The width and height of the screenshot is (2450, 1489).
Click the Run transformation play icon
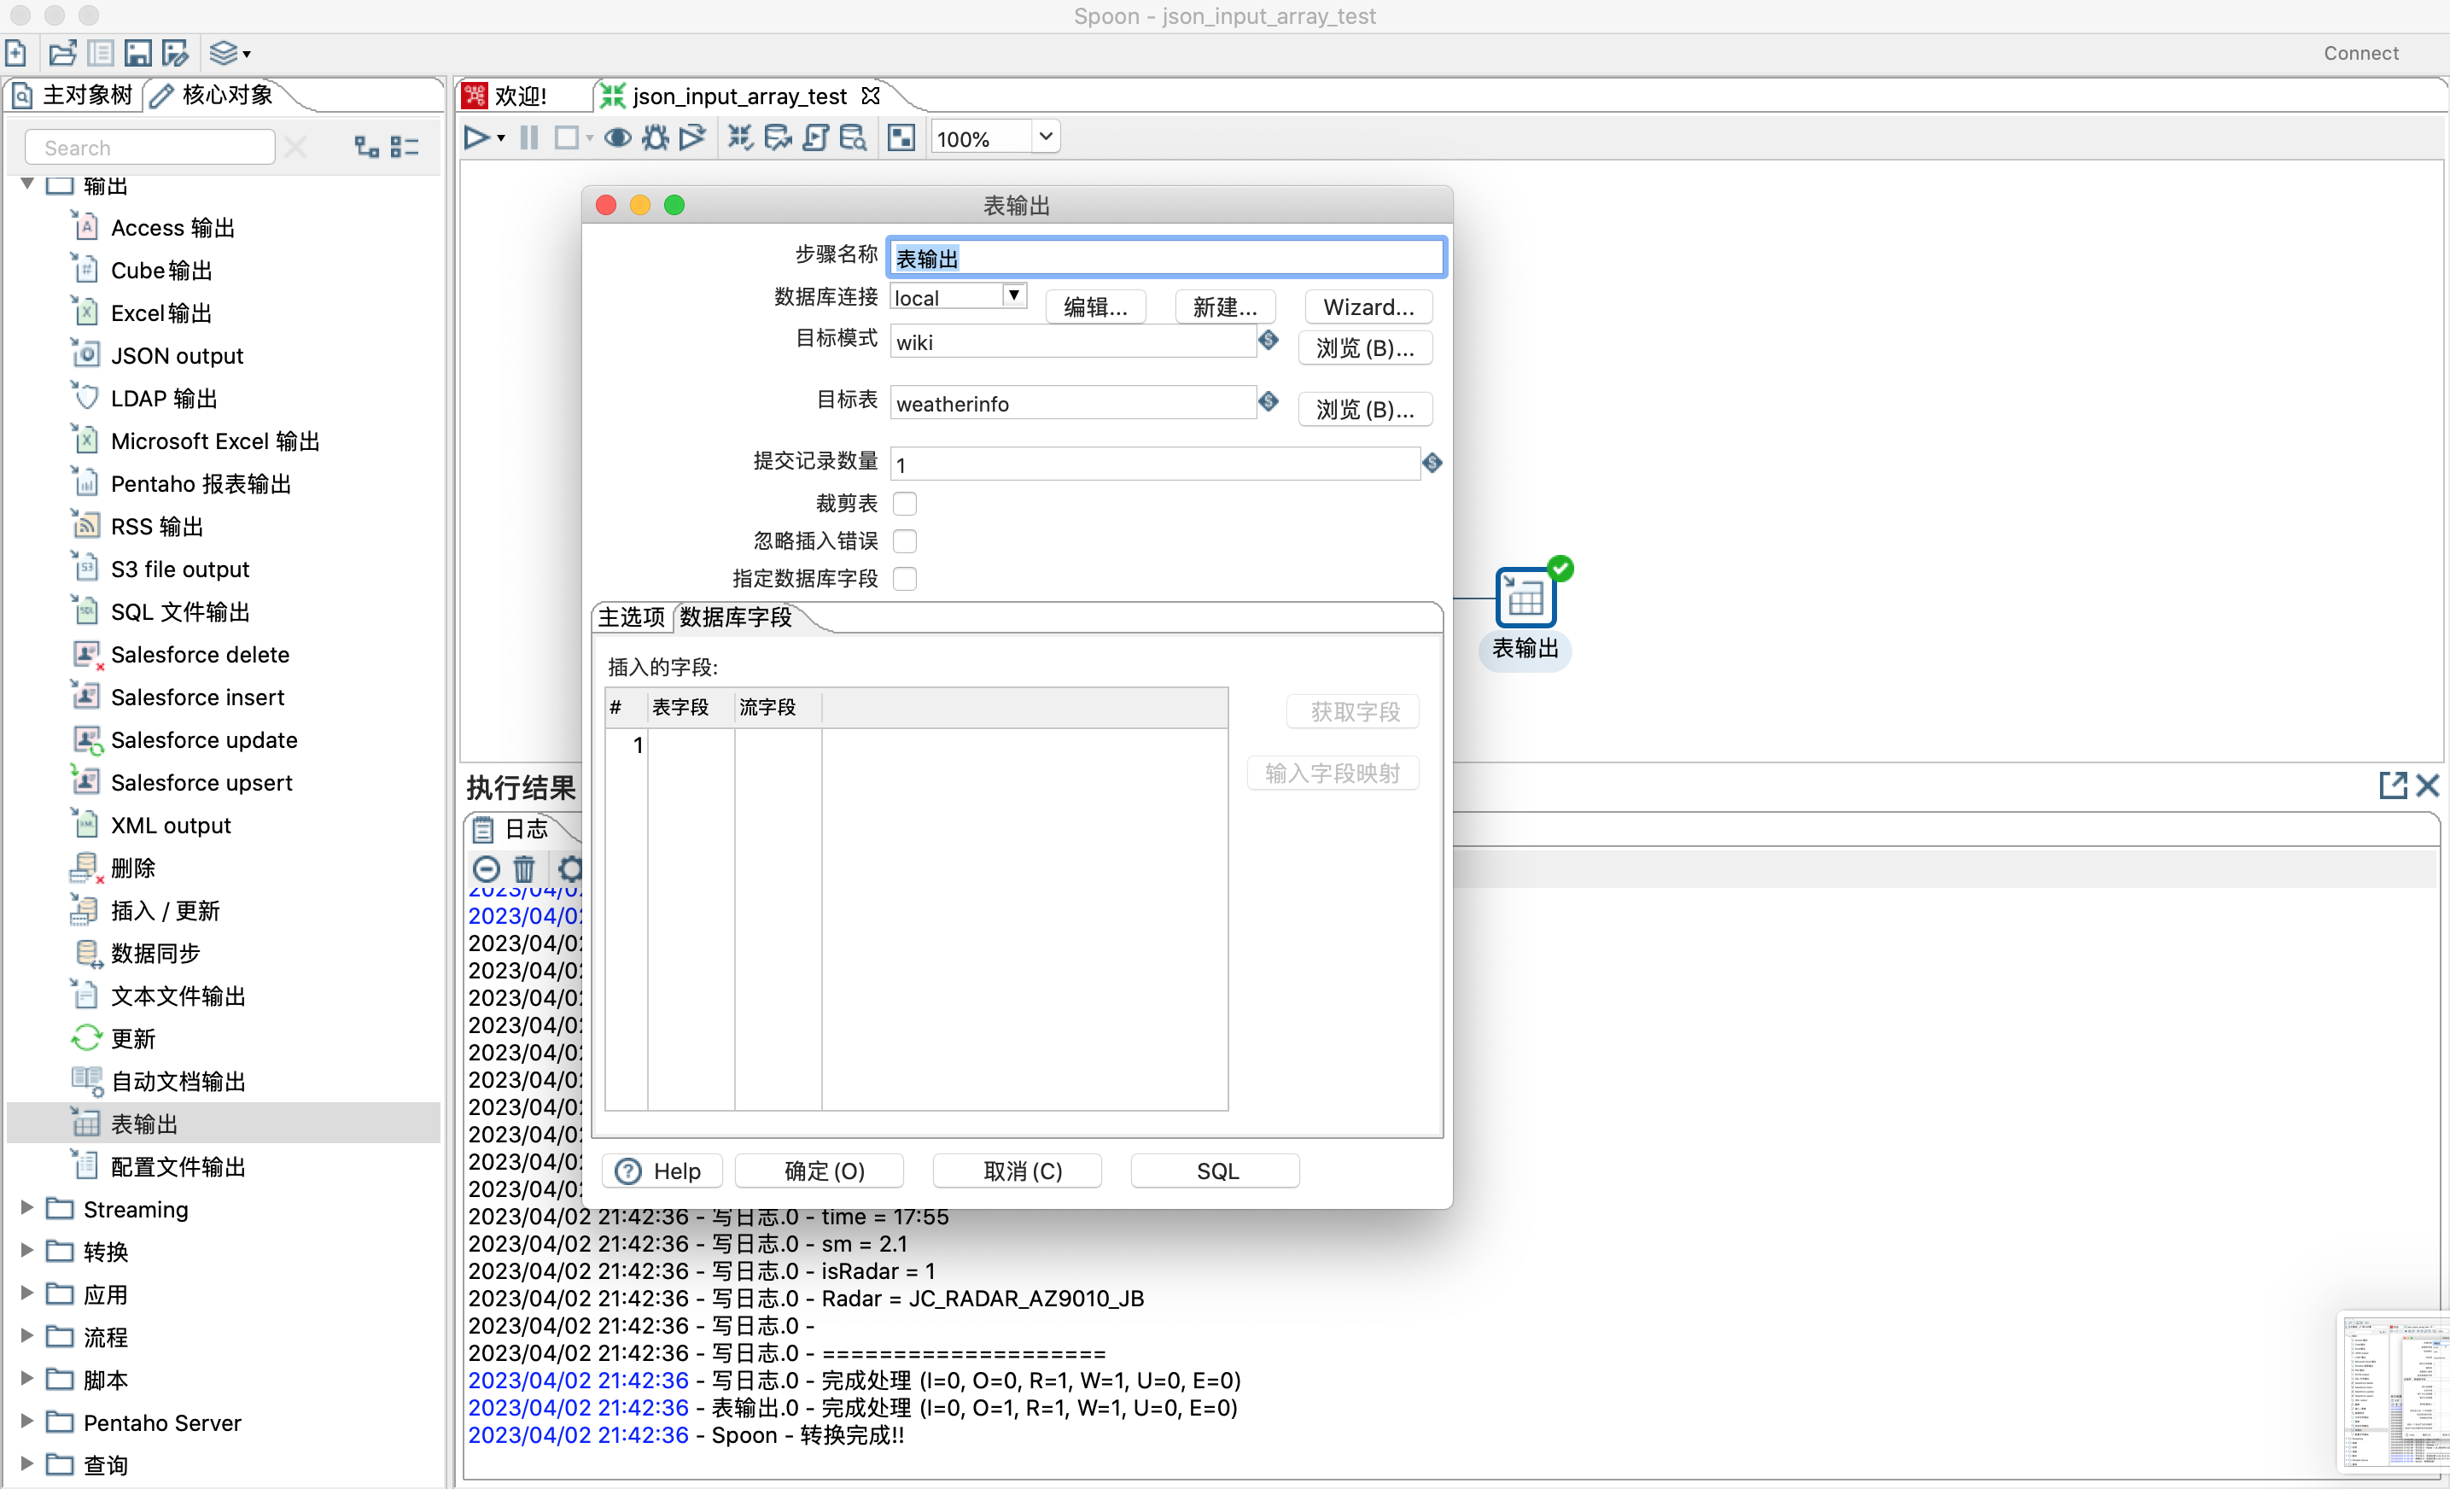476,138
